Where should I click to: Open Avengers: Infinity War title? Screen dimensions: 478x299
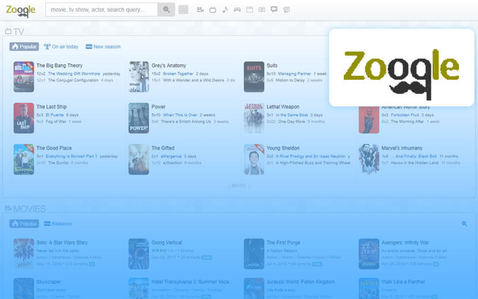[x=405, y=243]
